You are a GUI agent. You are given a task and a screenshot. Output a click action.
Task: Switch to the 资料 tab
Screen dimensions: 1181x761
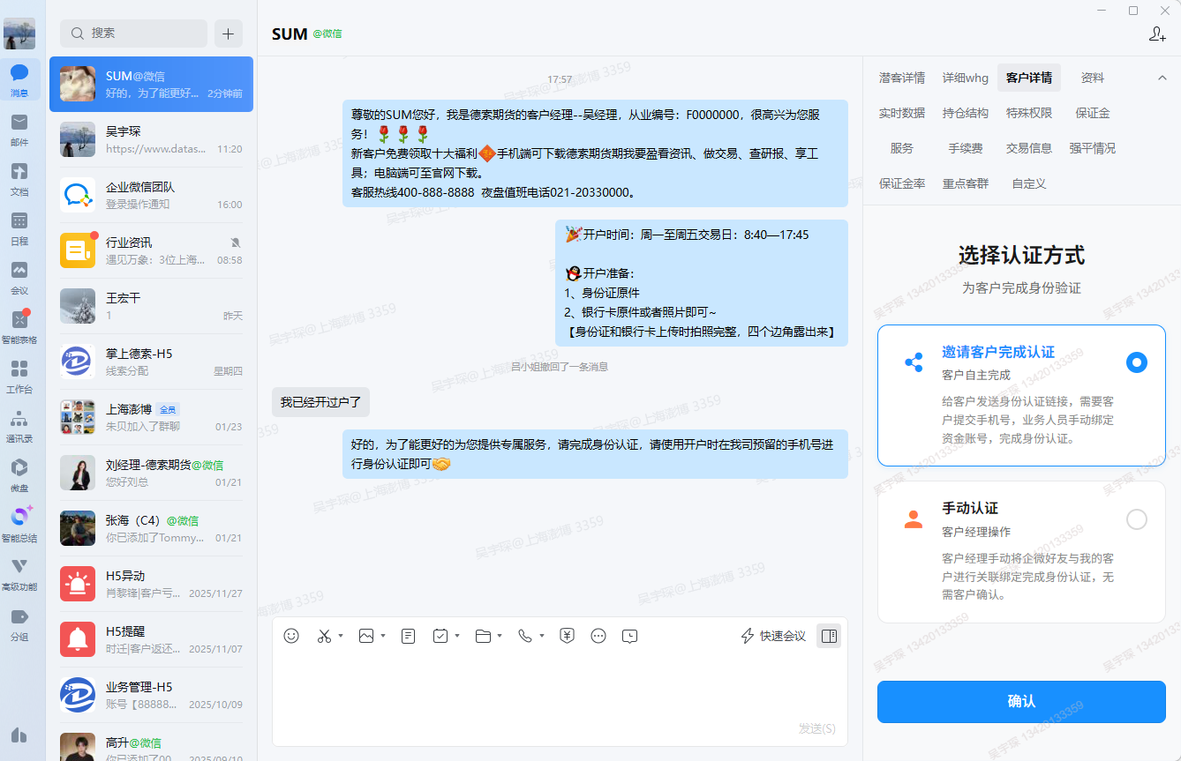(1093, 78)
